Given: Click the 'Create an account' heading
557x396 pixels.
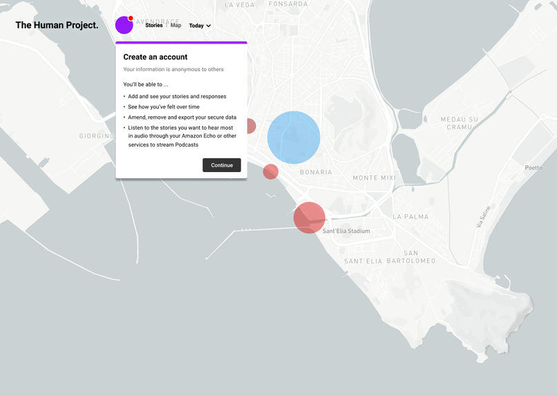Looking at the screenshot, I should 155,57.
